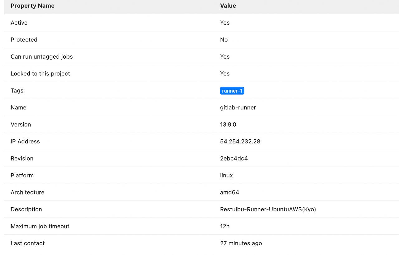Click the runner-1 tag badge
The height and width of the screenshot is (255, 399).
coord(232,90)
